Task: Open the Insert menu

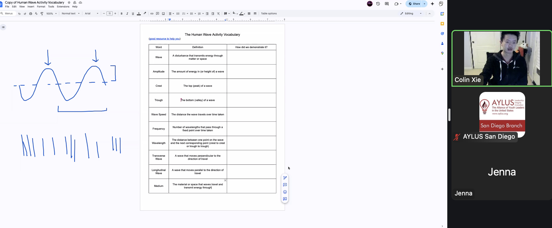Action: pyautogui.click(x=31, y=7)
